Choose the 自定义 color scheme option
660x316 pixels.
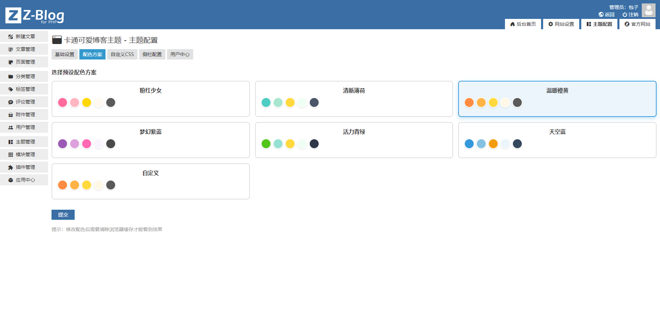point(151,181)
